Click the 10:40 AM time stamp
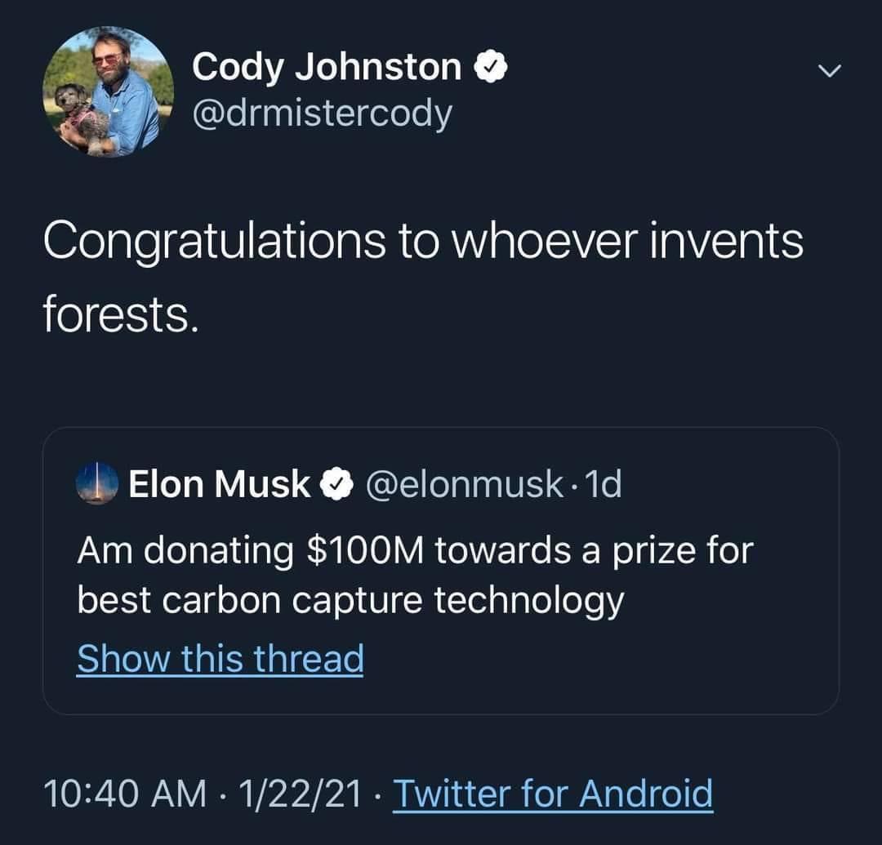 124,794
